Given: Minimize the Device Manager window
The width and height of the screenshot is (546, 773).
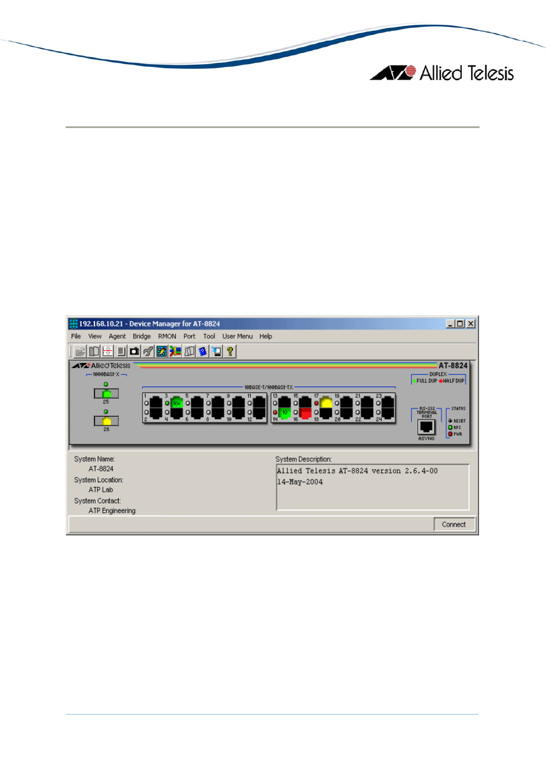Looking at the screenshot, I should (x=450, y=324).
